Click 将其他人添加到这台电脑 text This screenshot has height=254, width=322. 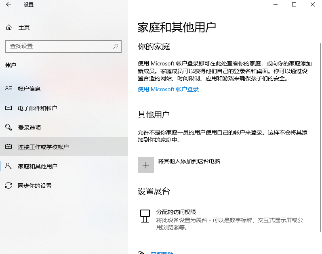189,161
